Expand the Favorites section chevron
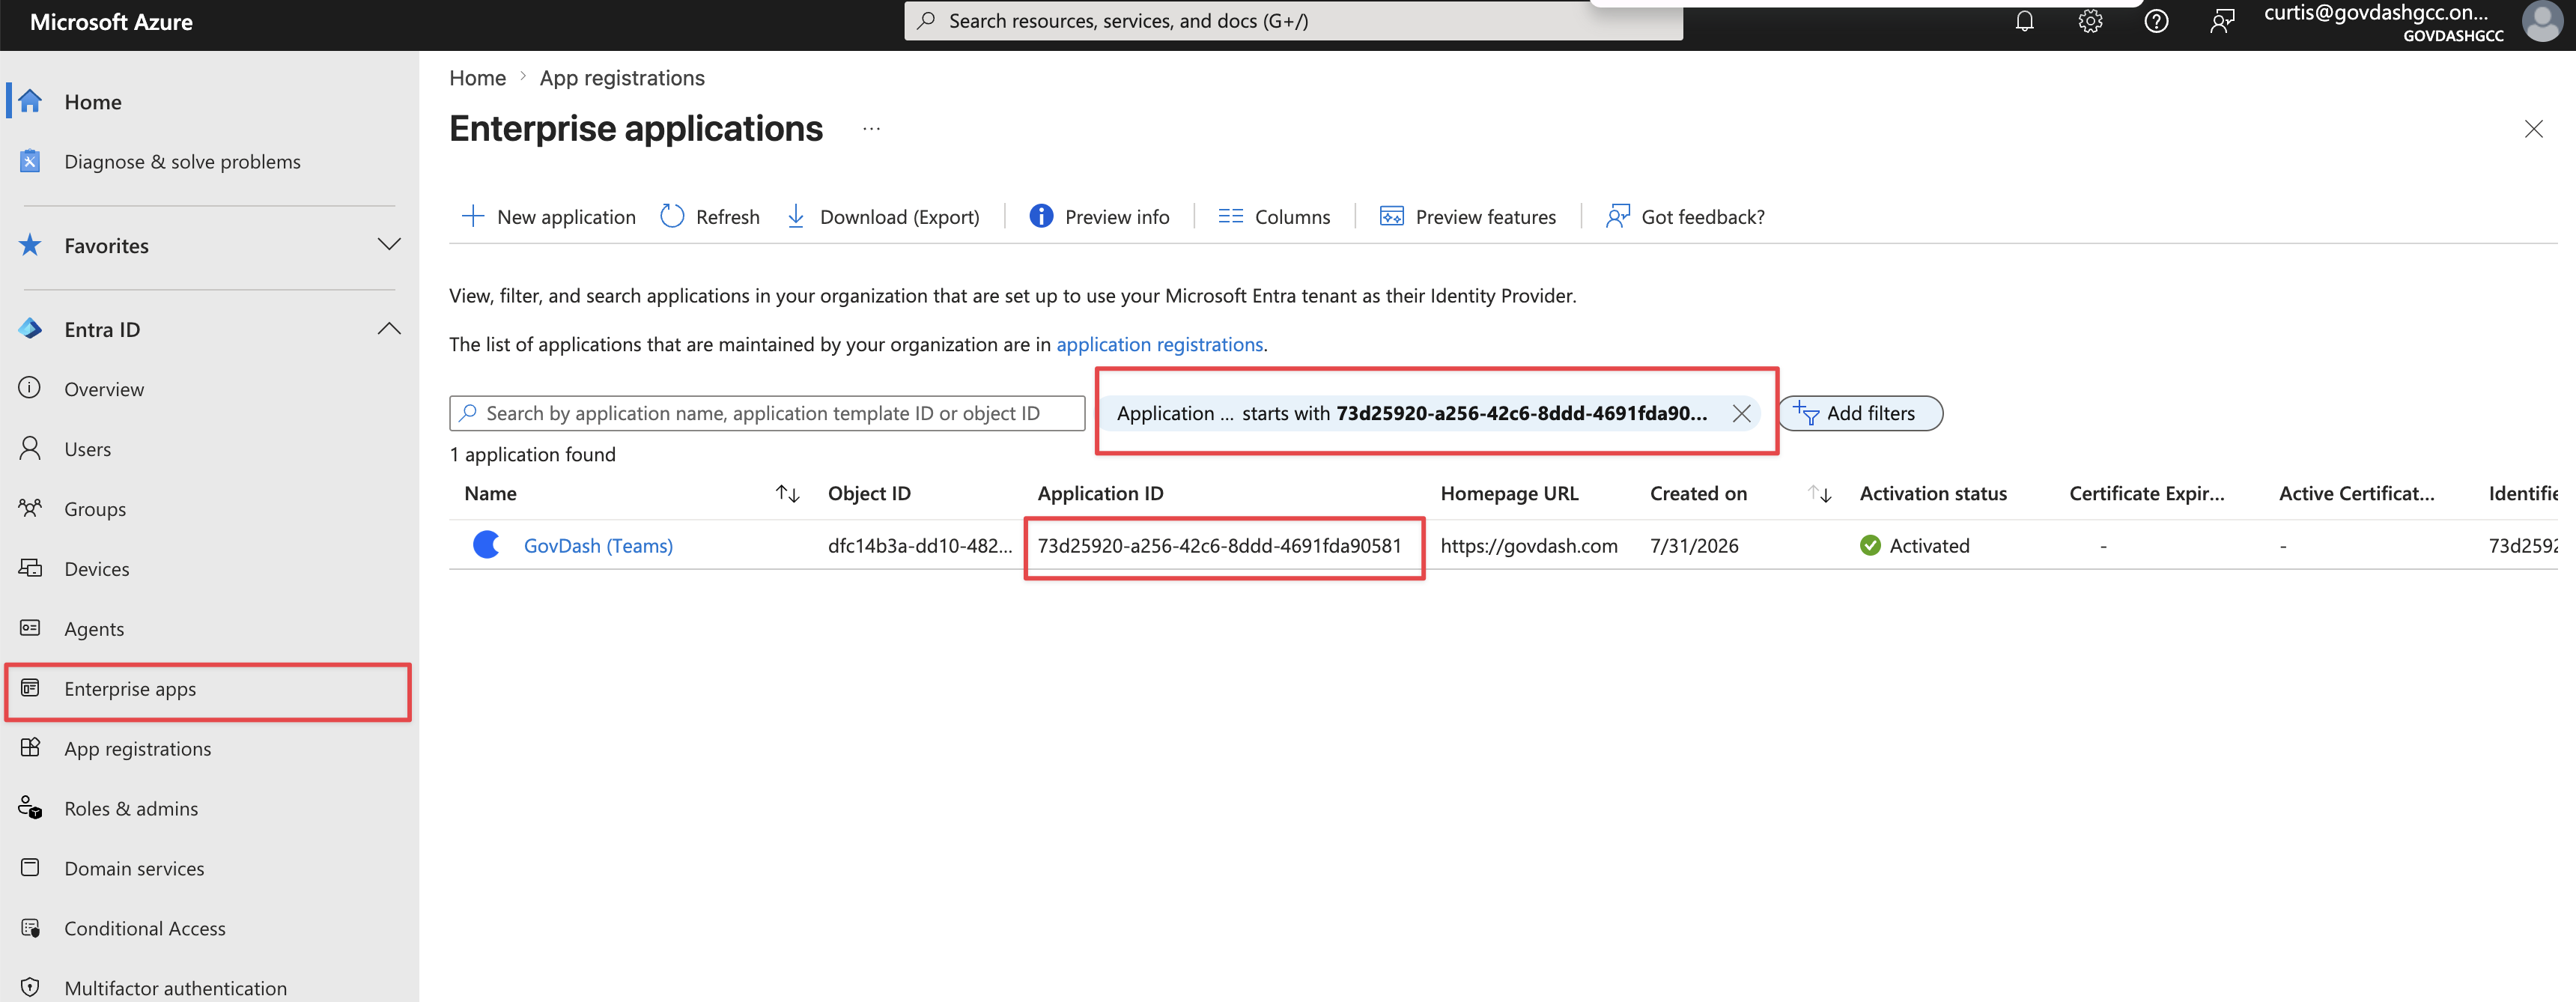The width and height of the screenshot is (2576, 1002). coord(389,245)
